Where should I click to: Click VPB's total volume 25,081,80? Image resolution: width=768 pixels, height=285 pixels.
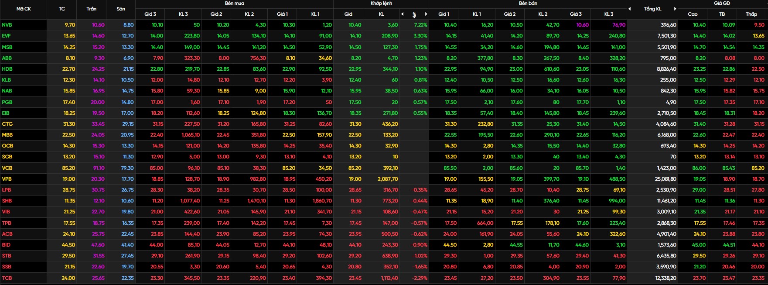click(x=666, y=179)
